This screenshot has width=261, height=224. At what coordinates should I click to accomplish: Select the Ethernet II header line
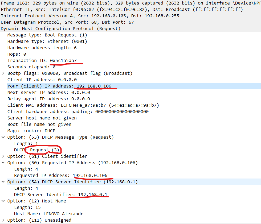tap(130, 10)
